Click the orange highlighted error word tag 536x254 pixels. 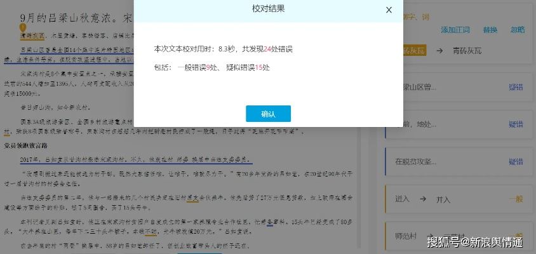tap(414, 50)
